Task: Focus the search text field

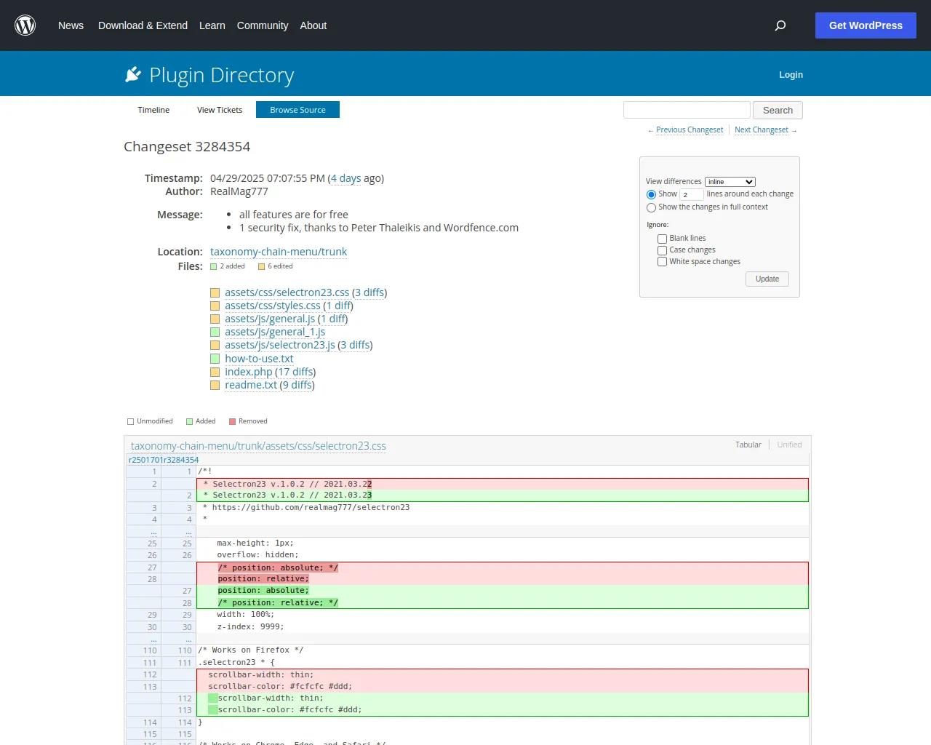Action: coord(687,110)
